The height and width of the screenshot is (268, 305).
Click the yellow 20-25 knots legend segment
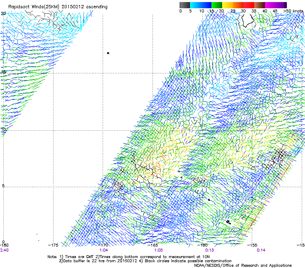click(228, 5)
